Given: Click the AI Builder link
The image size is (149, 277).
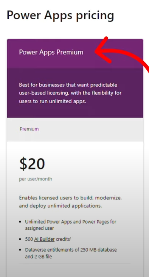Looking at the screenshot, I should pyautogui.click(x=44, y=240).
